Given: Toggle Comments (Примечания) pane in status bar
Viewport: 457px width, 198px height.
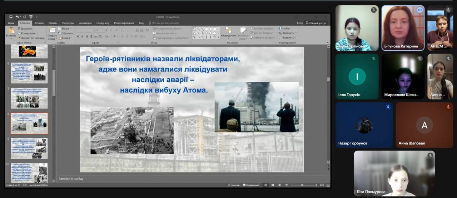Looking at the screenshot, I should point(251,185).
